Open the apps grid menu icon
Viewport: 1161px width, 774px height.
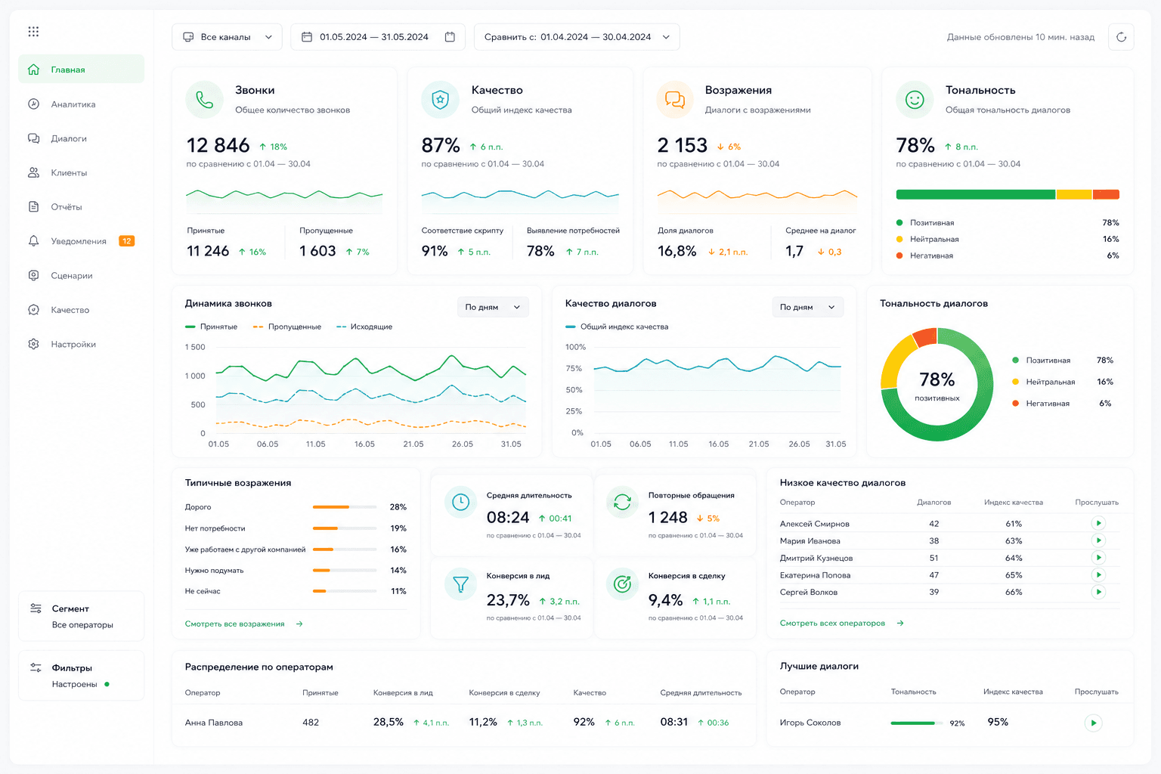[33, 32]
